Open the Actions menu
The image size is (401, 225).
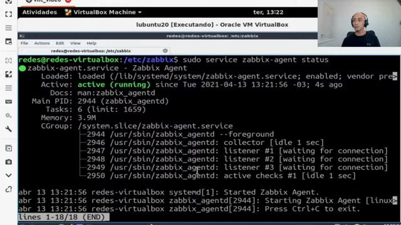point(42,43)
